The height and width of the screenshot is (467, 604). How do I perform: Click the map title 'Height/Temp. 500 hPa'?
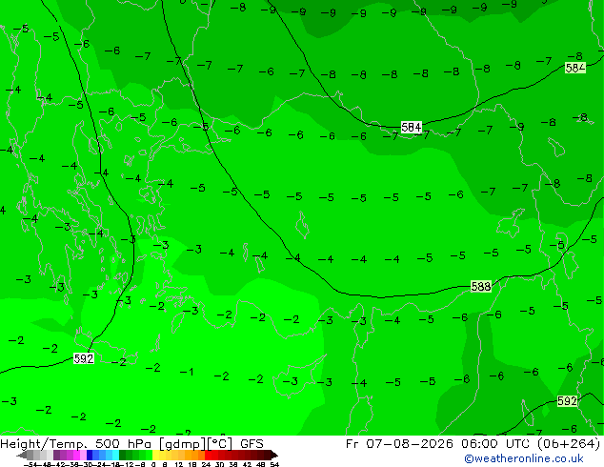click(x=76, y=444)
